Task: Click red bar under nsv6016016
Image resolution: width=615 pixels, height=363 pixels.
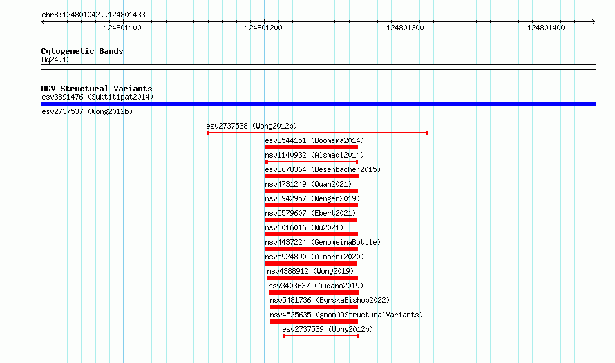Action: pos(312,234)
